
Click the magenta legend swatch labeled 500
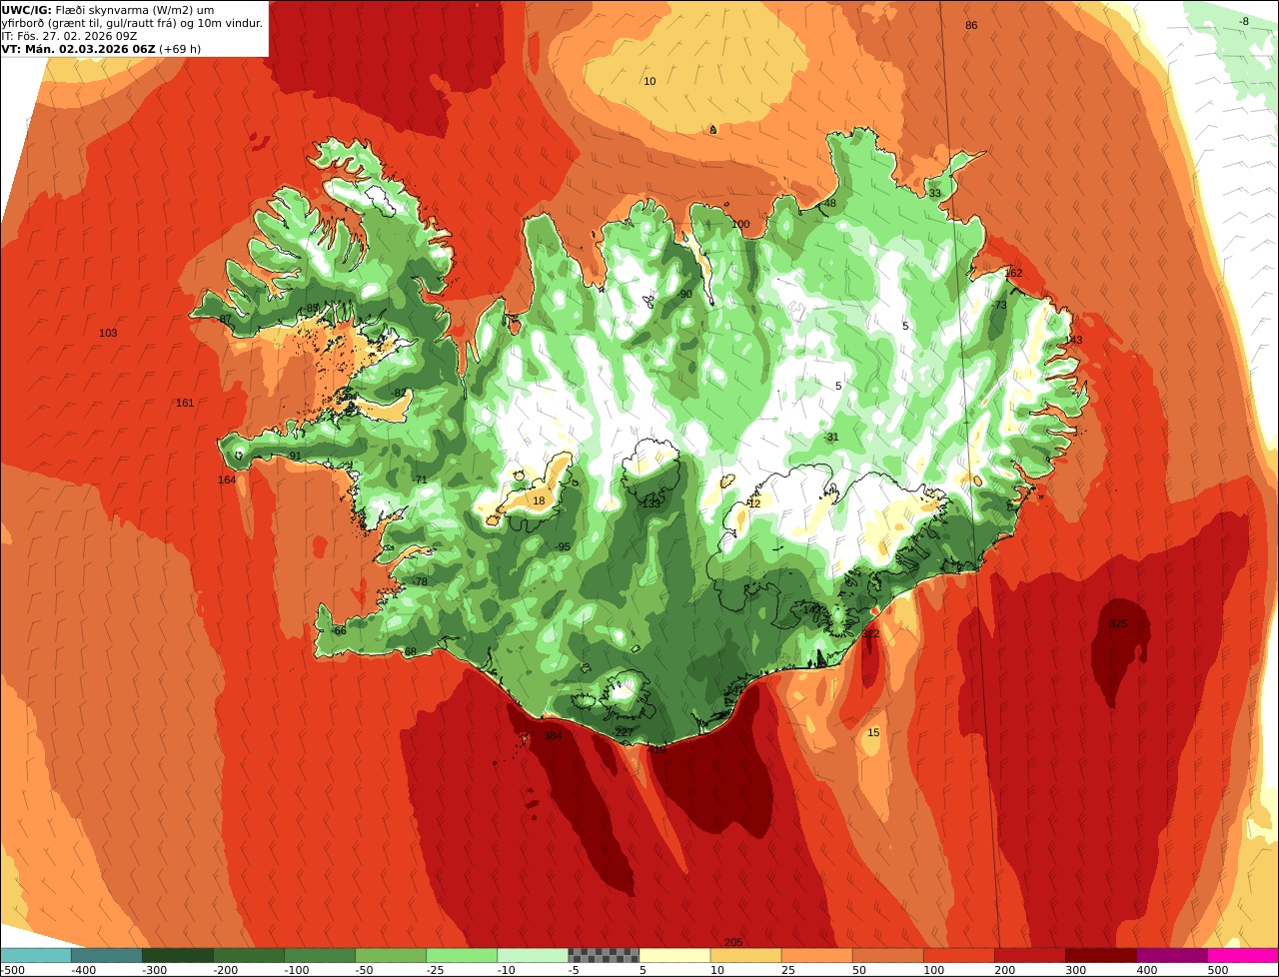[1242, 955]
